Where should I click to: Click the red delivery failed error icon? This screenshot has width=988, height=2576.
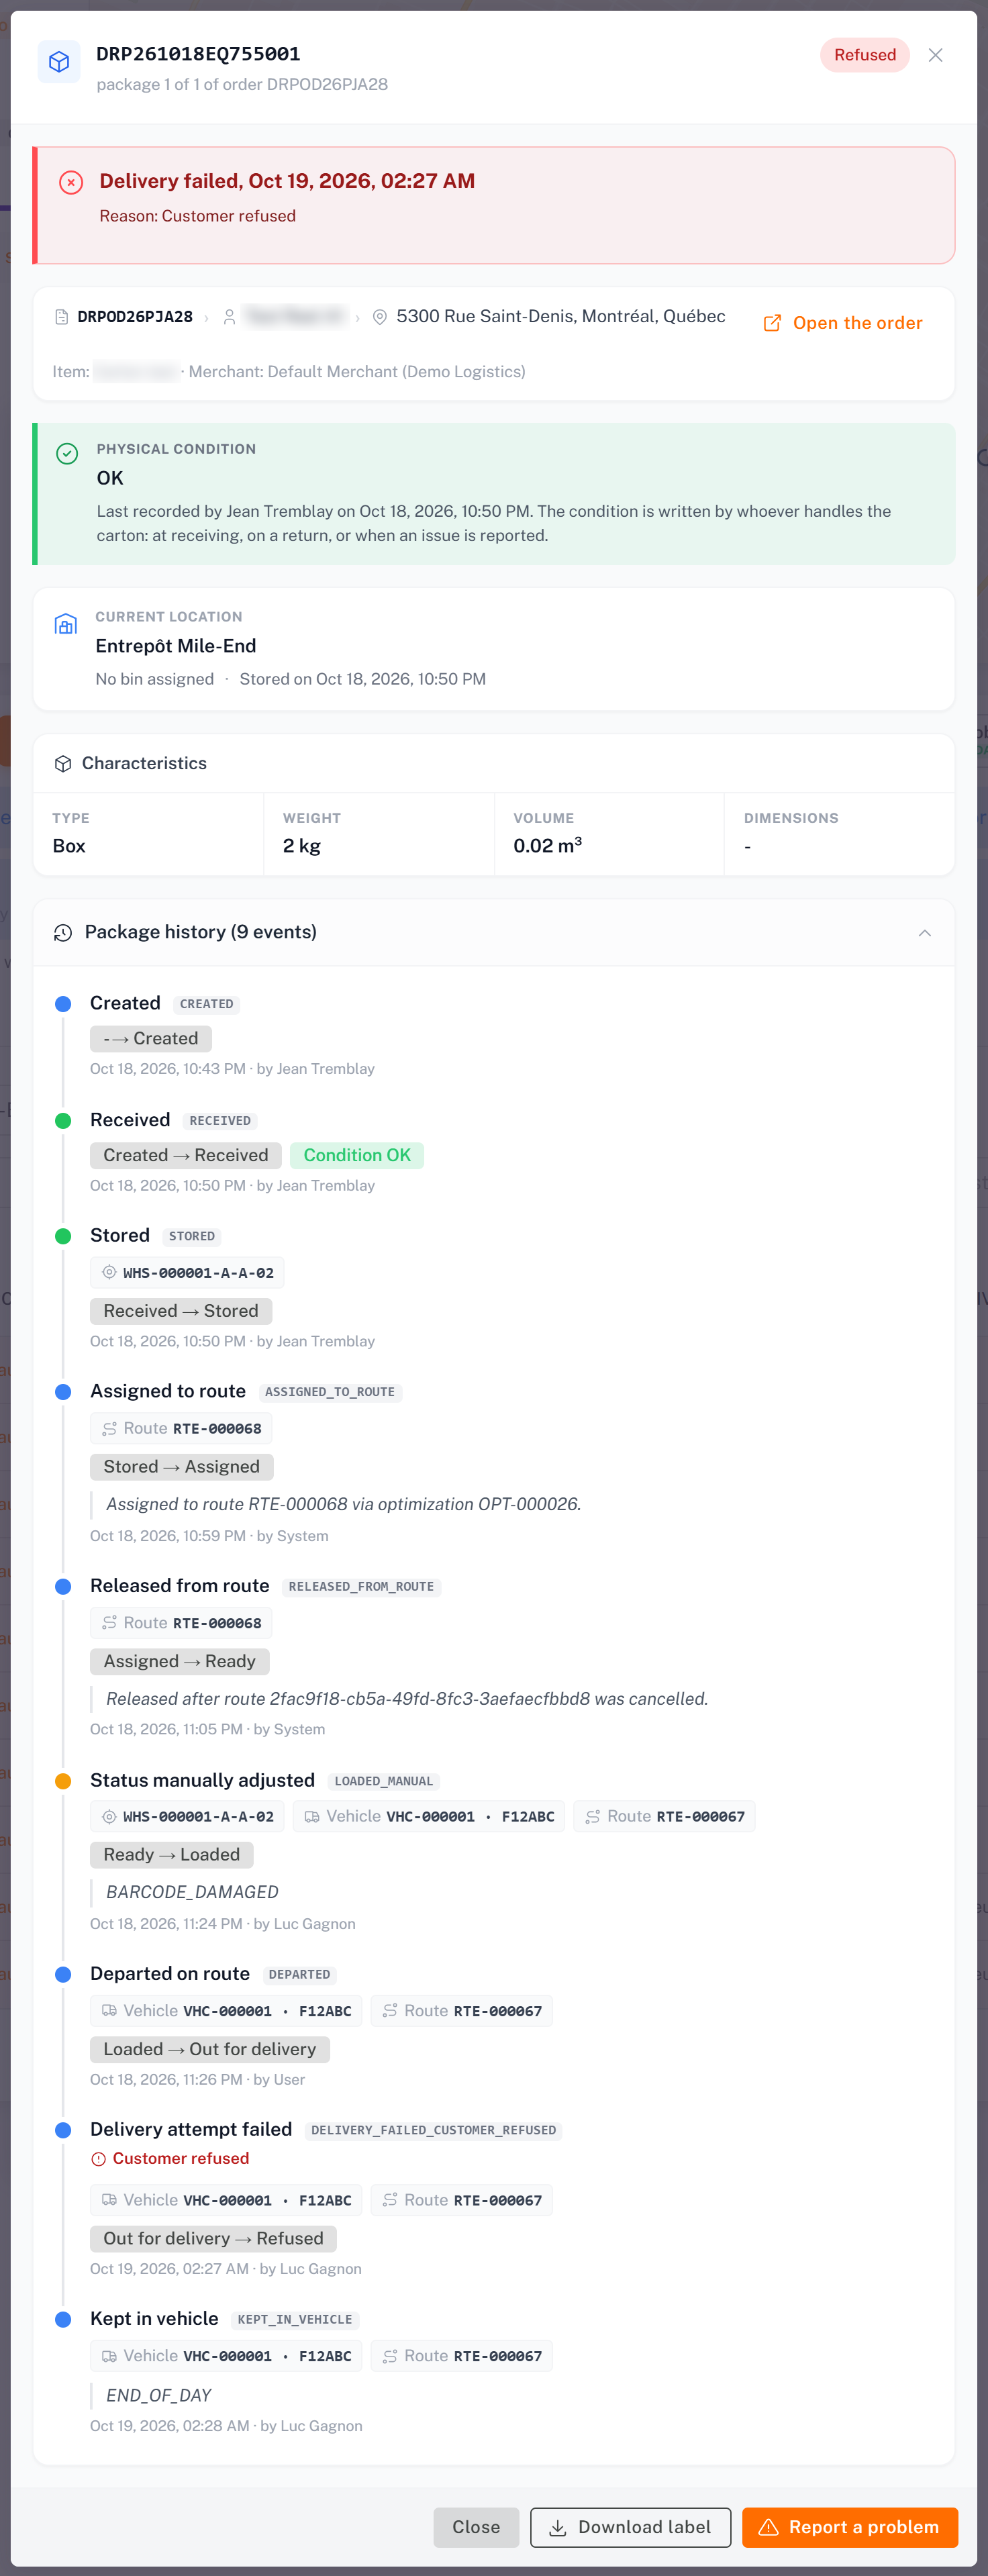click(71, 182)
